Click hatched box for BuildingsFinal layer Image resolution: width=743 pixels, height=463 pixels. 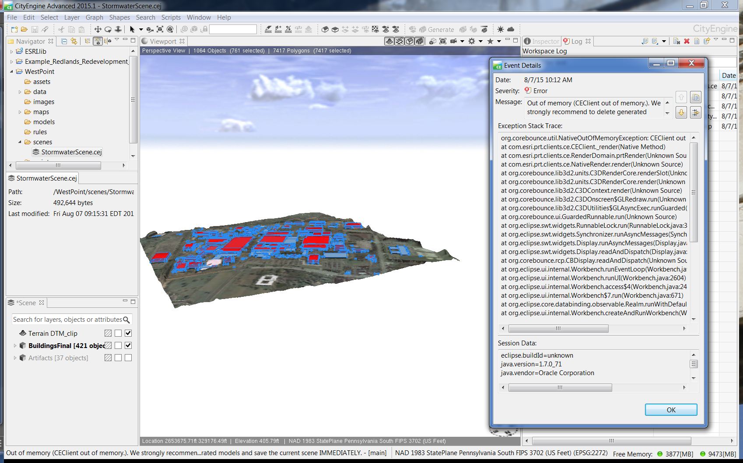click(108, 345)
